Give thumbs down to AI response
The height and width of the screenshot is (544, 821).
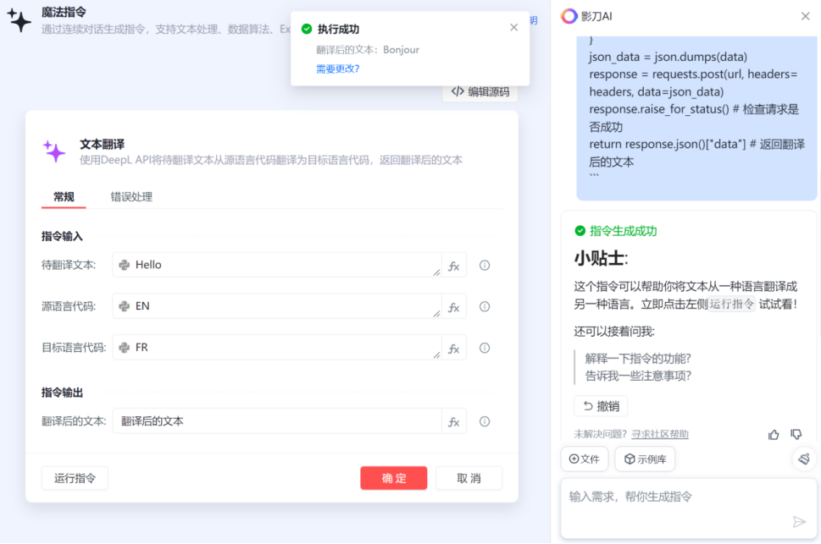pyautogui.click(x=796, y=434)
